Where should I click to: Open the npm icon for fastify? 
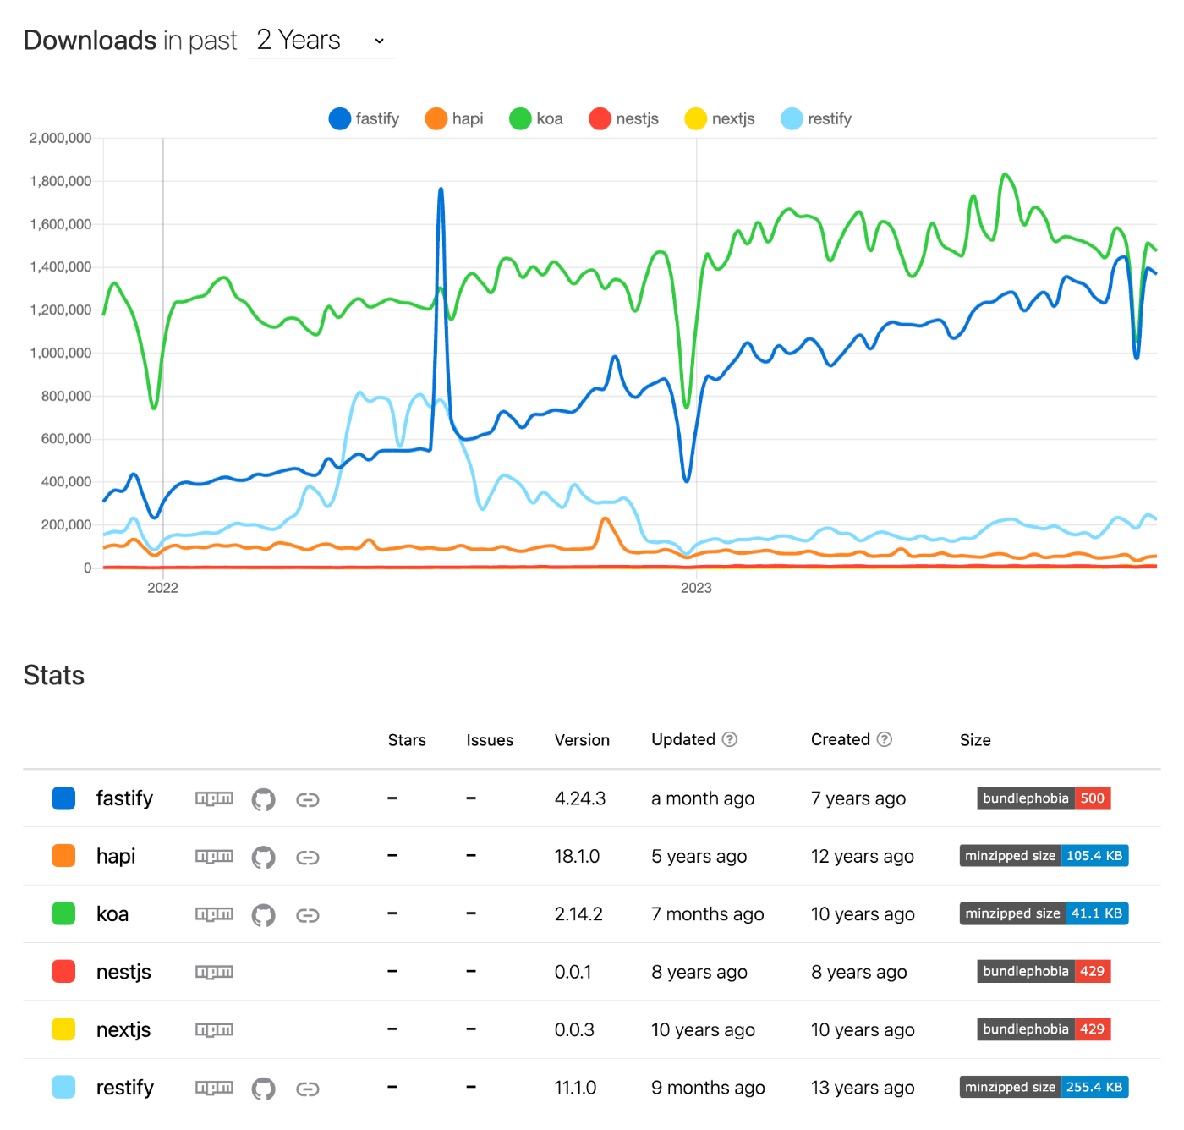214,798
